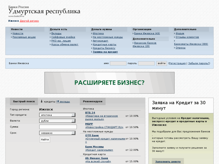This screenshot has width=219, height=164.
Task: Click the 'Другой регион' link
Action: pyautogui.click(x=29, y=21)
